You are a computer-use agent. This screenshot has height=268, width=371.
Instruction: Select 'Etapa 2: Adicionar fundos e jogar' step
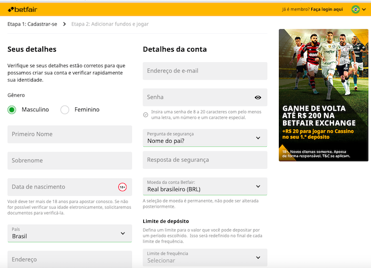tap(110, 24)
